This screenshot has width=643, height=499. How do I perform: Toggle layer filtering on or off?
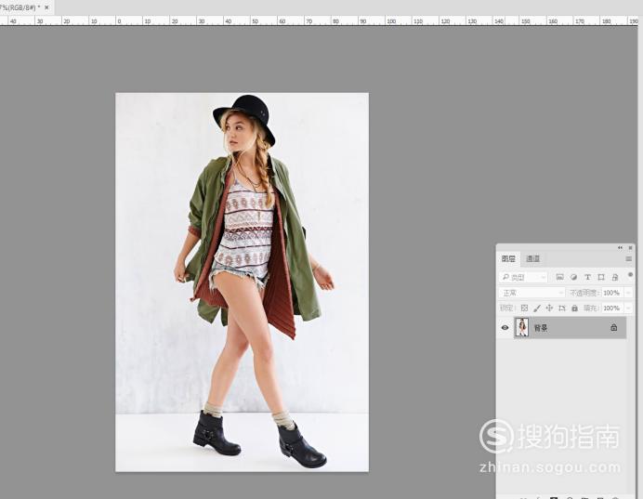pos(630,274)
